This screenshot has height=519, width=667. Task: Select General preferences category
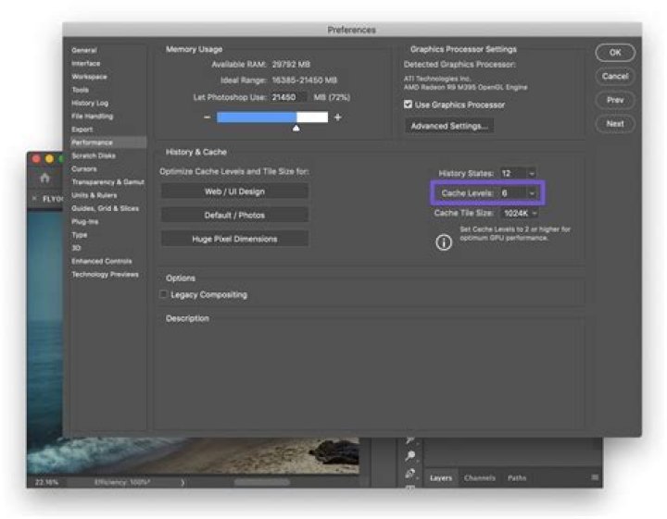pos(83,50)
